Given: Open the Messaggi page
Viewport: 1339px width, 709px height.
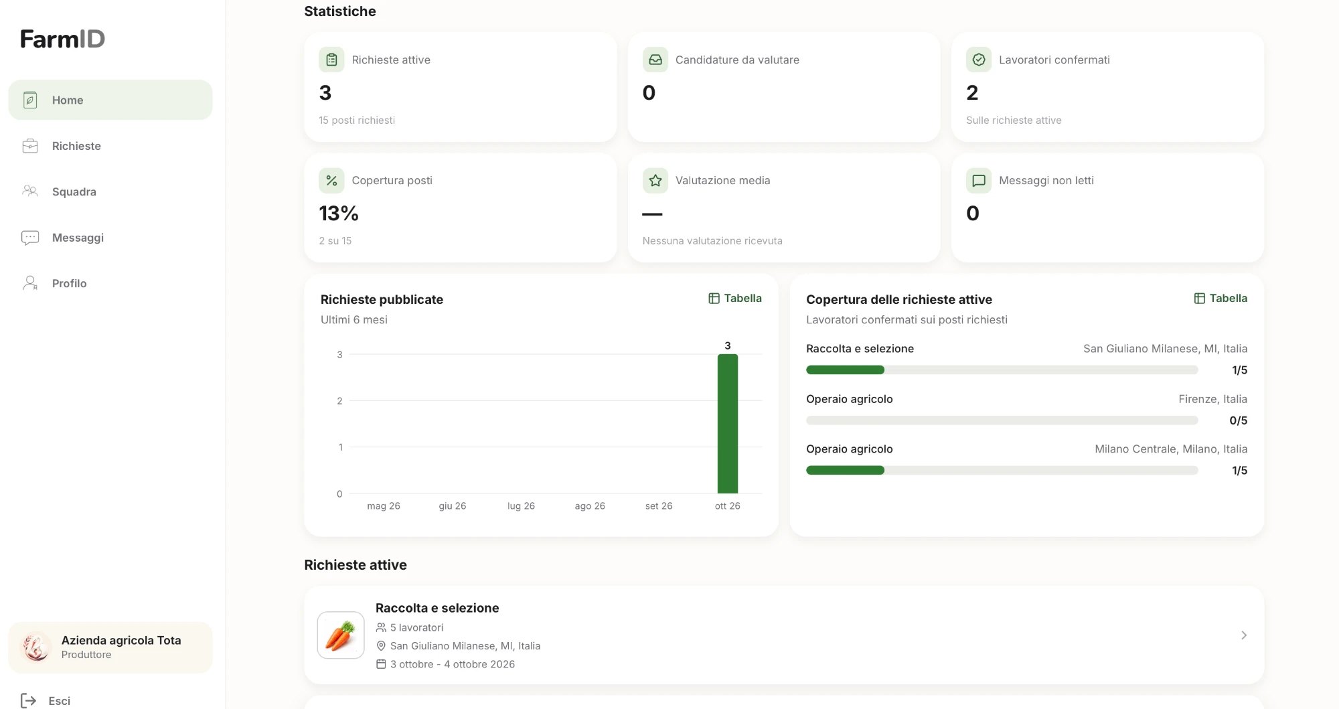Looking at the screenshot, I should (x=110, y=238).
